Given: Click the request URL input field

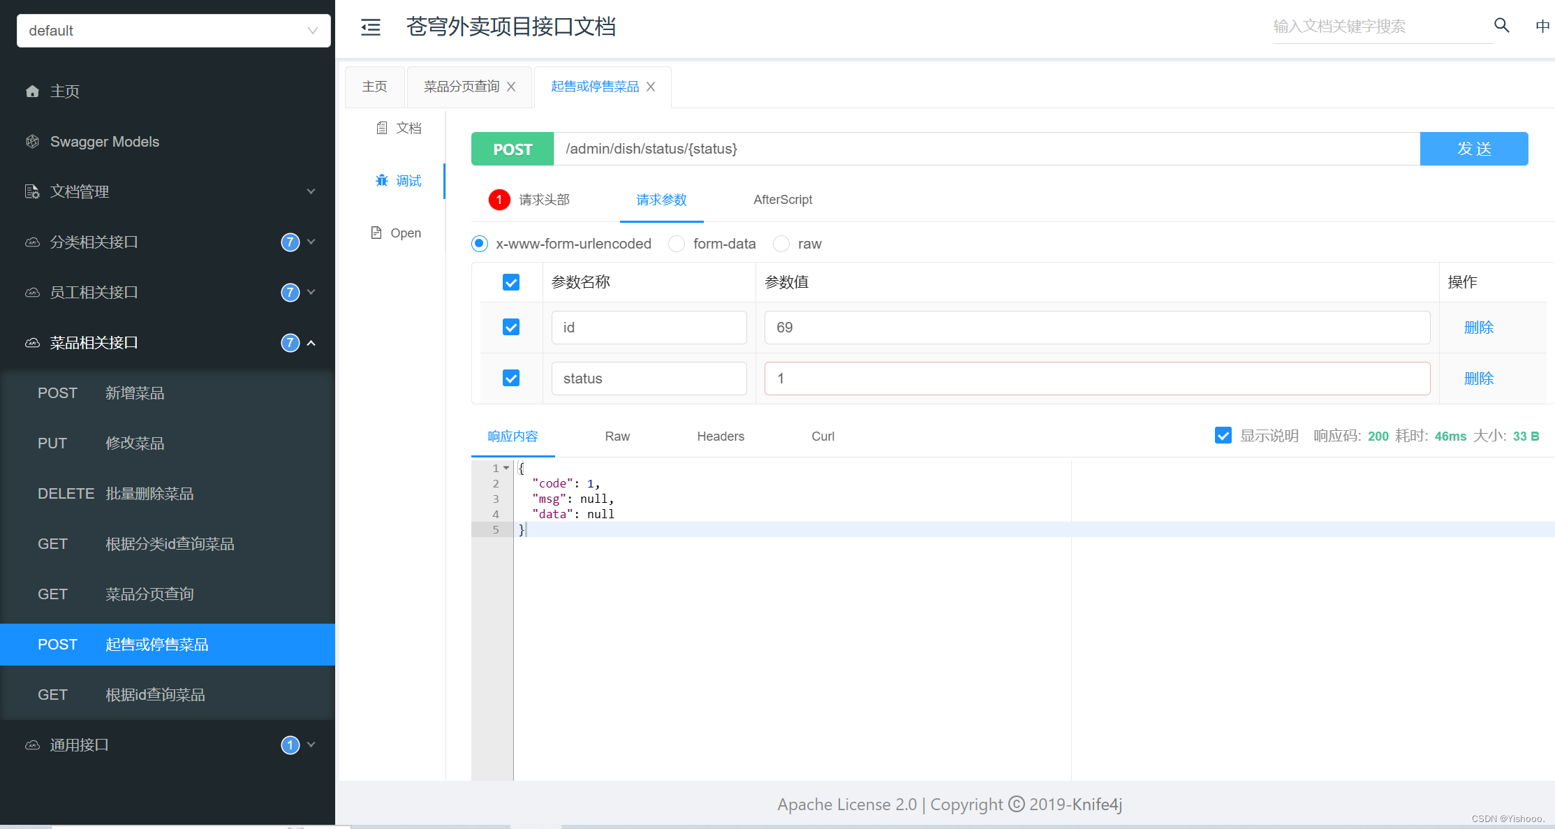Looking at the screenshot, I should (987, 149).
